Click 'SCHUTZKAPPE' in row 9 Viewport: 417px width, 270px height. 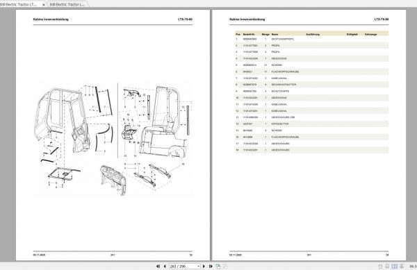pos(280,92)
